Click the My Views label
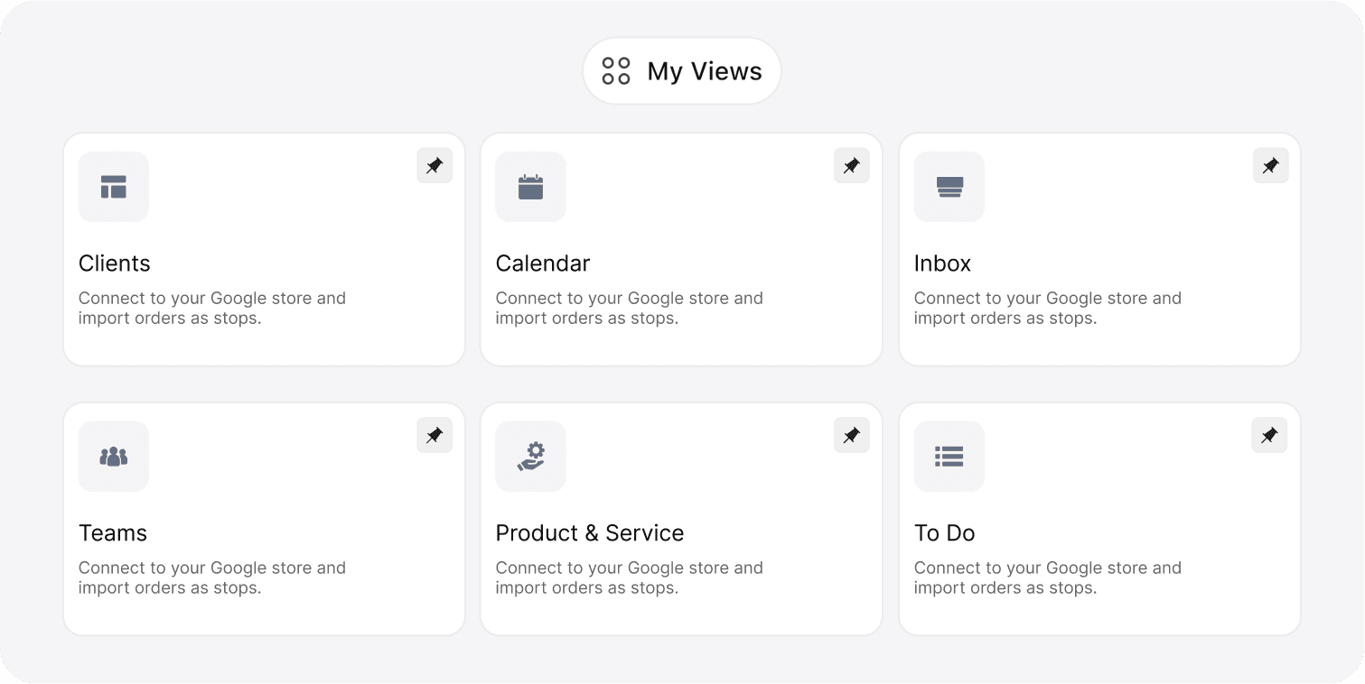Image resolution: width=1365 pixels, height=684 pixels. 704,70
